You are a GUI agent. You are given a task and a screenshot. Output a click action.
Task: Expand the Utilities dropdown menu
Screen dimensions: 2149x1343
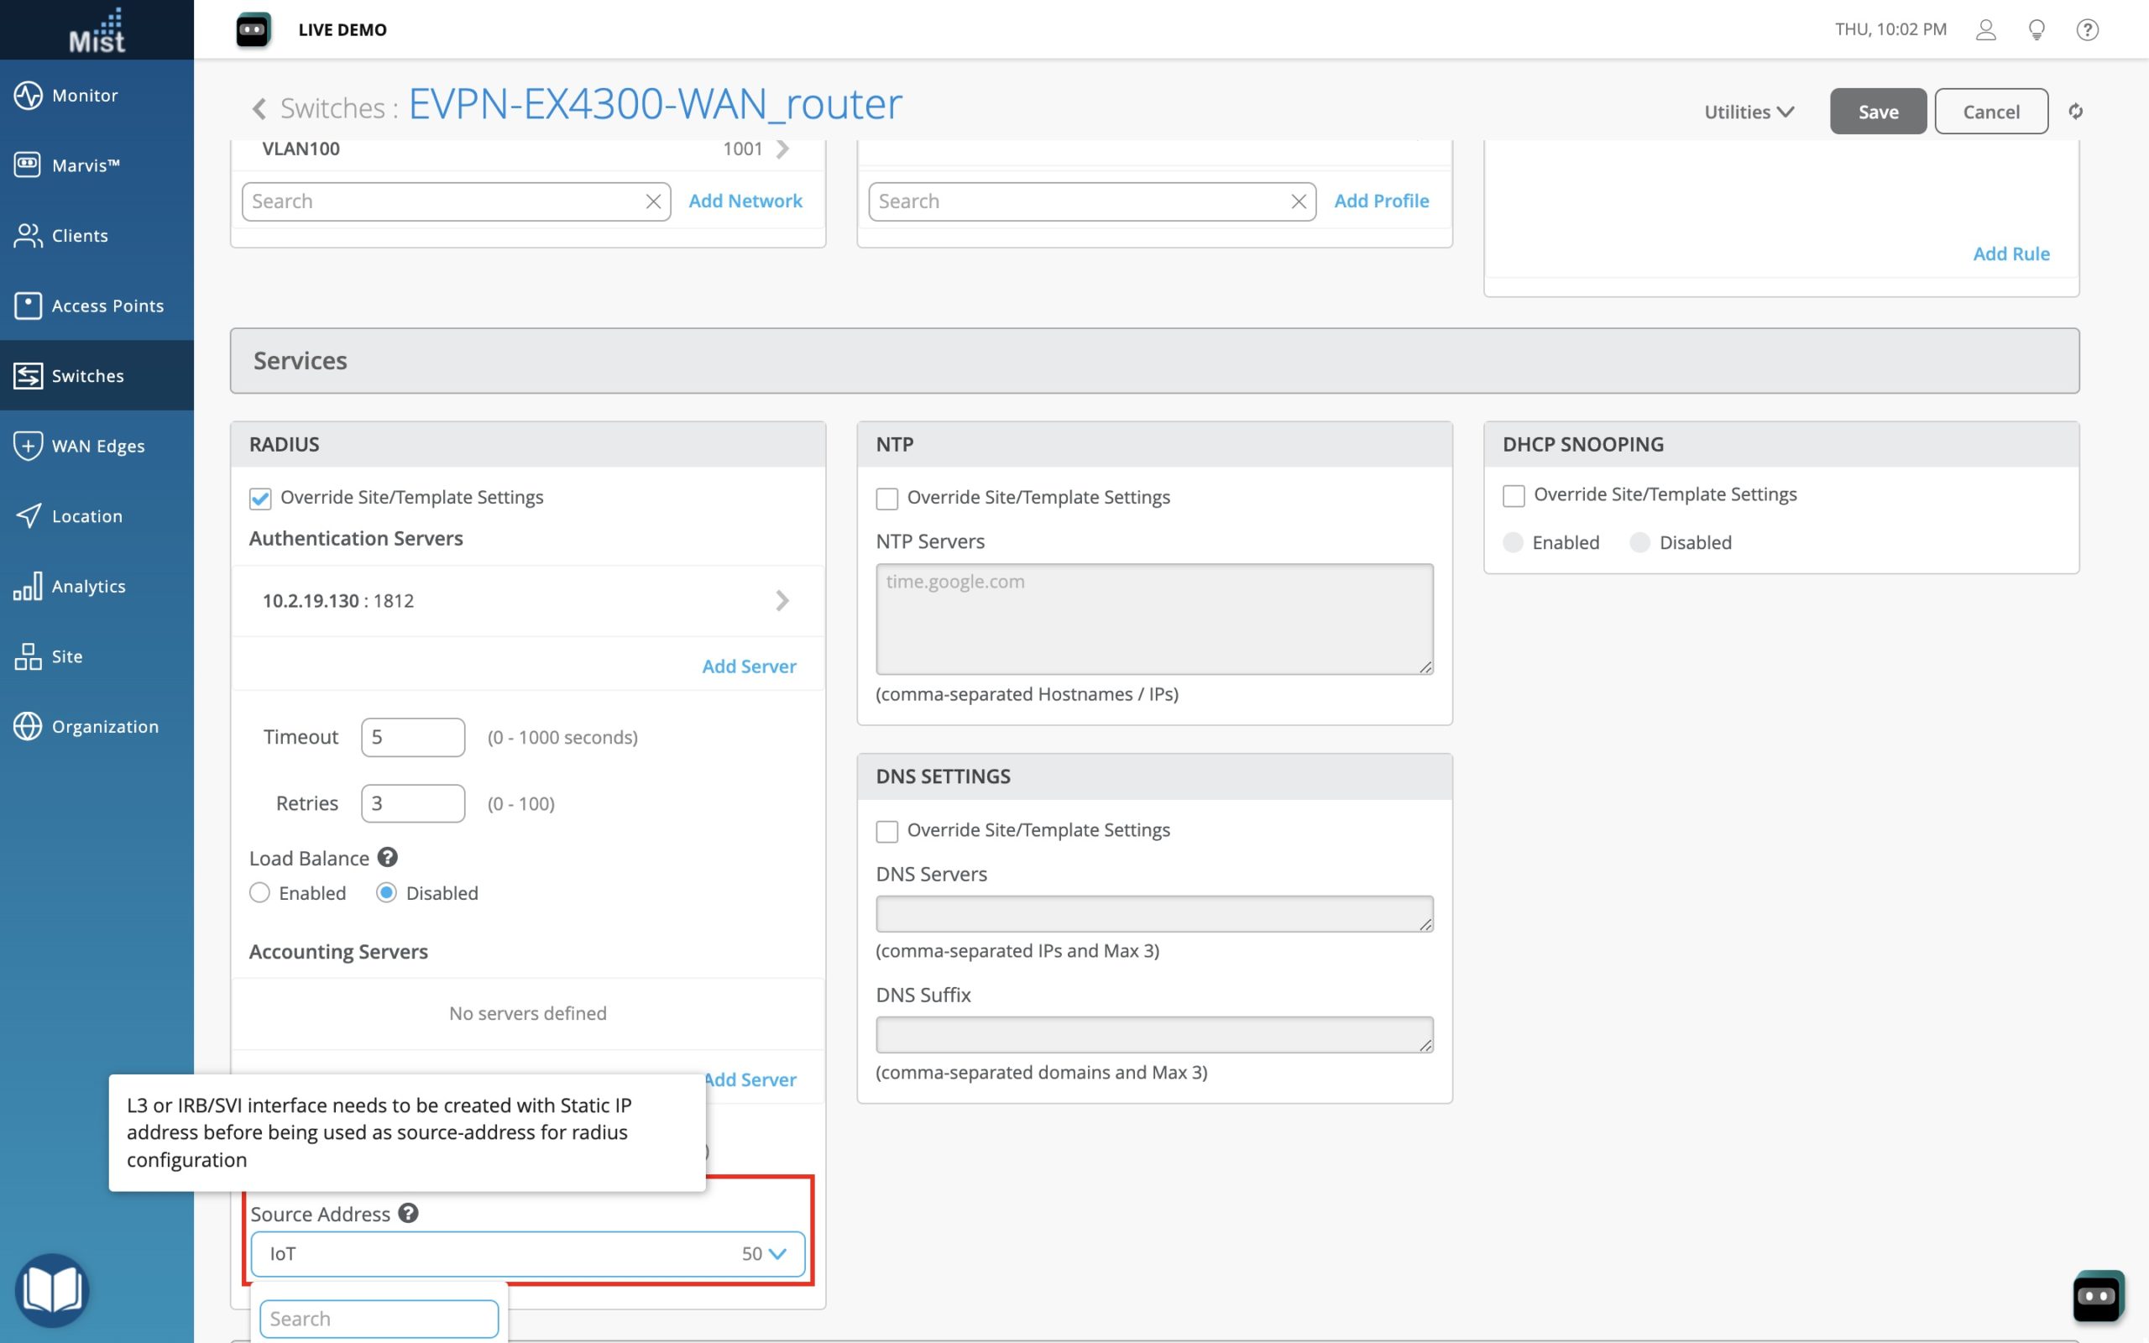pos(1748,112)
